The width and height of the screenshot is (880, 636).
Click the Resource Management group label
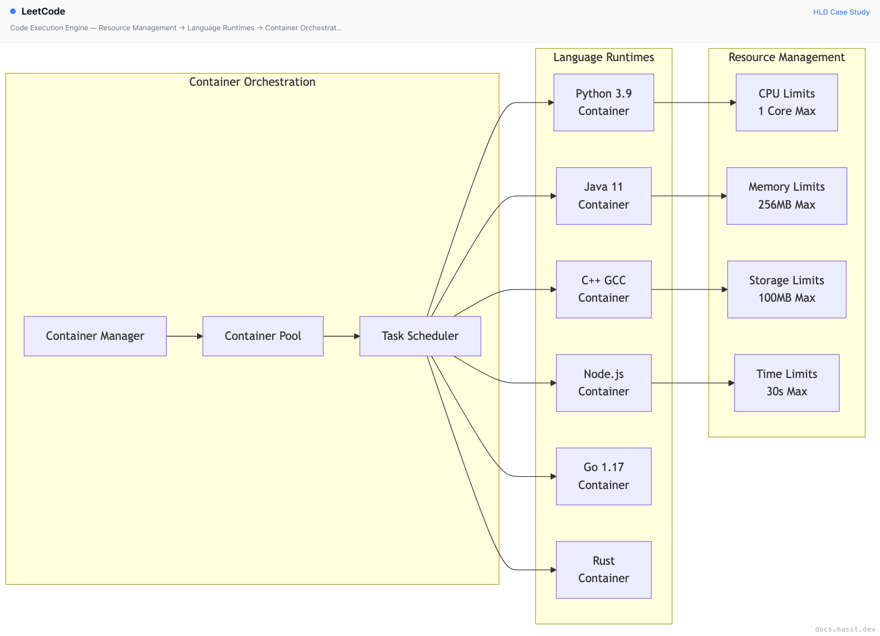pyautogui.click(x=786, y=57)
